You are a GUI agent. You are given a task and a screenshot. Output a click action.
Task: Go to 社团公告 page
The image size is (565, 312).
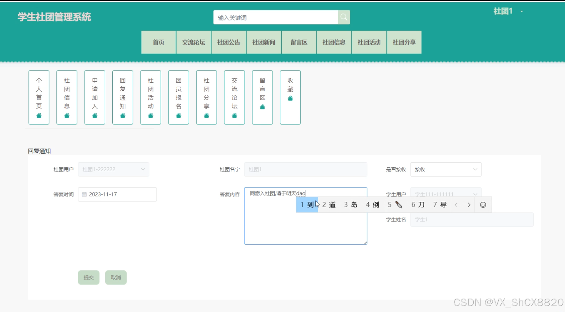[229, 42]
